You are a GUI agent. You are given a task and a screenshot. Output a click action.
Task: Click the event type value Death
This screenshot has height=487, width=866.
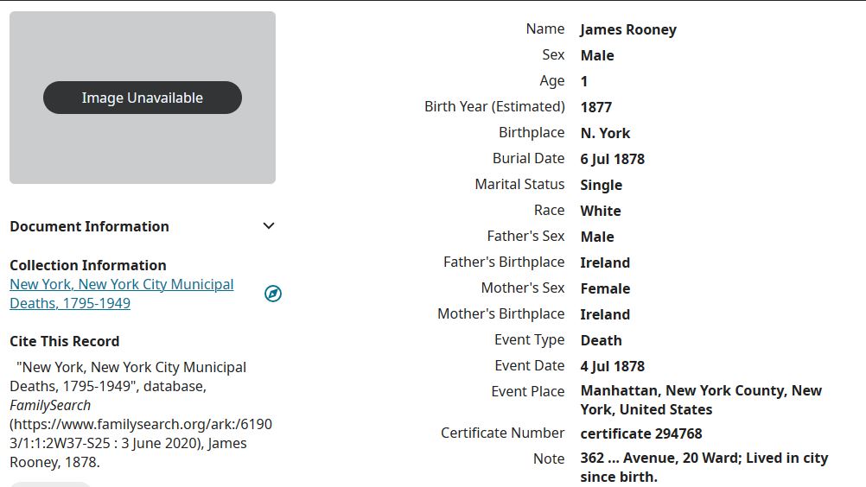click(x=602, y=340)
